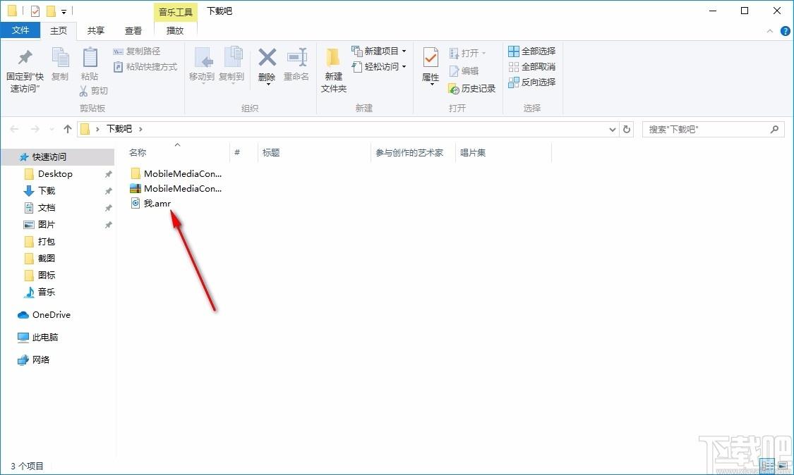Click Copy path in ribbon
Image resolution: width=794 pixels, height=475 pixels.
coord(137,51)
